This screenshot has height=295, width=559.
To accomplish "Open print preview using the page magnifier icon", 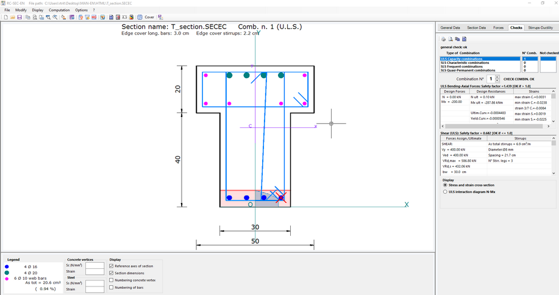I will click(35, 17).
